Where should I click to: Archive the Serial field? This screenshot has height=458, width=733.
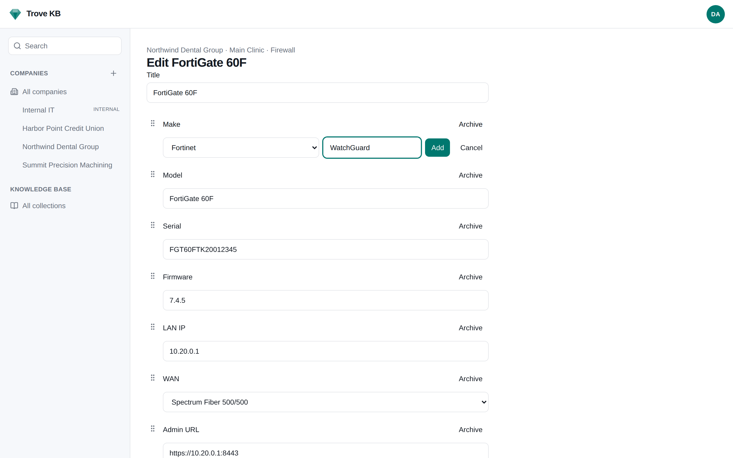(x=470, y=226)
